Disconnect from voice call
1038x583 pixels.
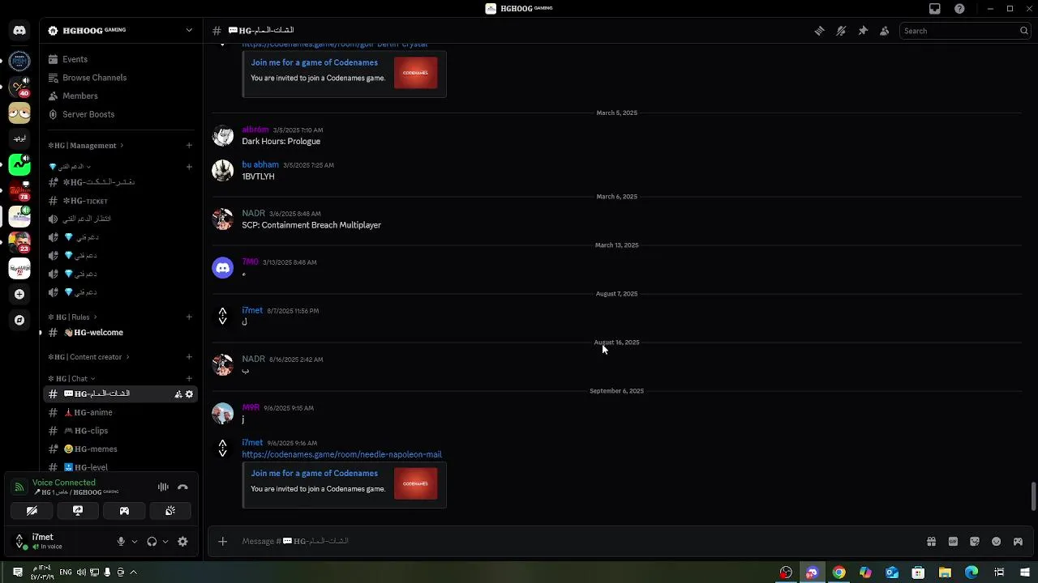(x=182, y=487)
